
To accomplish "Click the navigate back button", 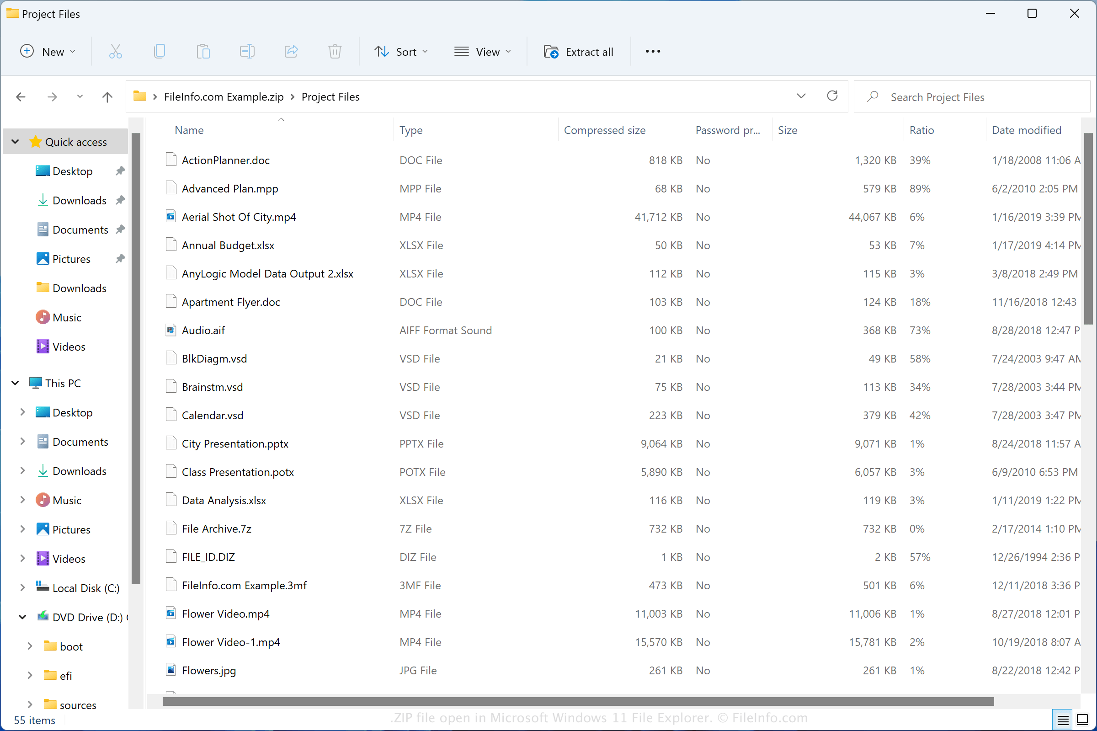I will click(x=21, y=96).
